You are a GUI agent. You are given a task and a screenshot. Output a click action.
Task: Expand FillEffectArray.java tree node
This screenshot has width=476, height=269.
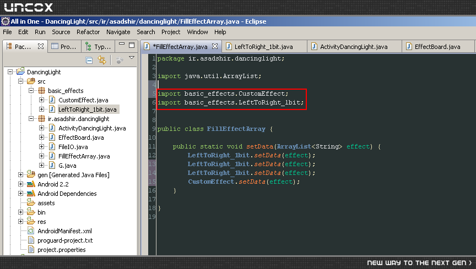[x=41, y=156]
